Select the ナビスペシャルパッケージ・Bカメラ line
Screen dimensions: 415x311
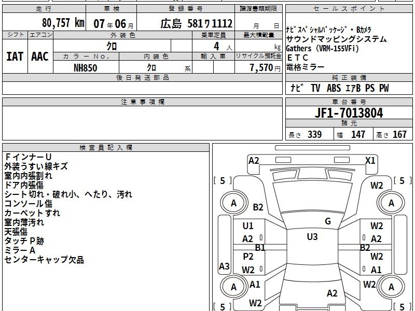click(x=329, y=30)
